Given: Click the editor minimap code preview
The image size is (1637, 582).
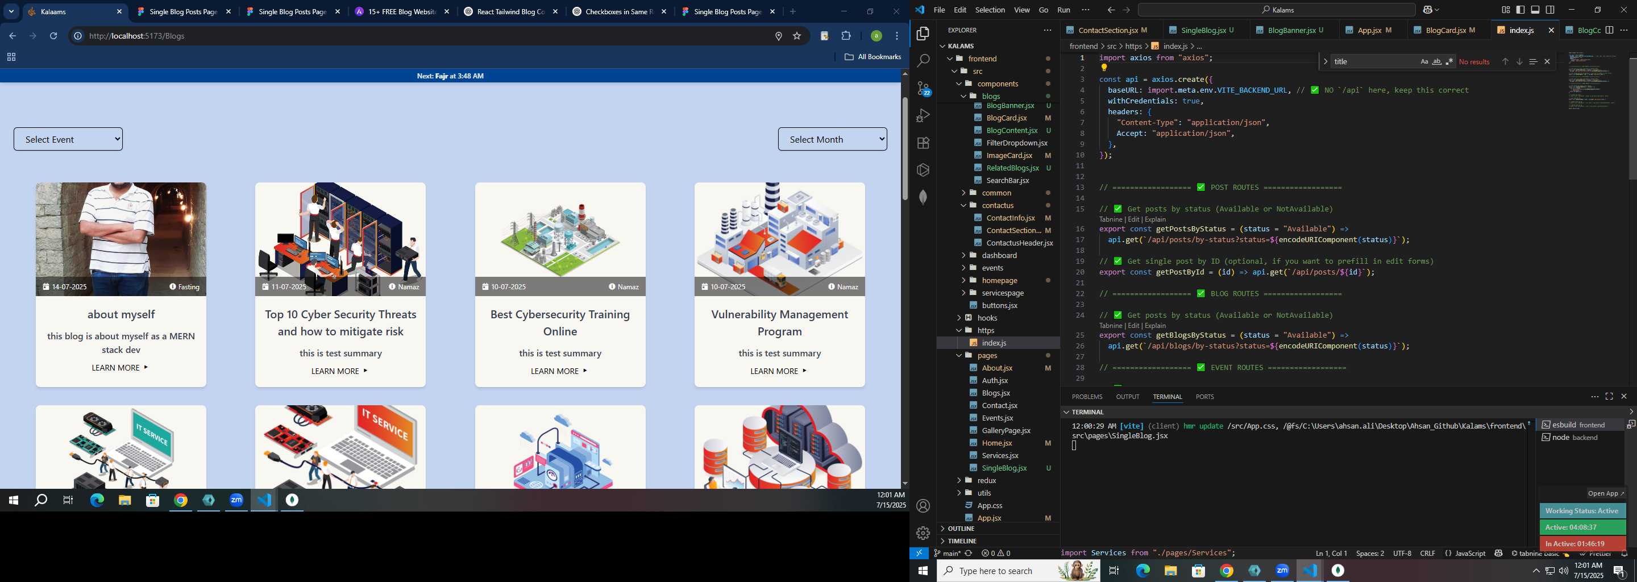Looking at the screenshot, I should [1592, 81].
